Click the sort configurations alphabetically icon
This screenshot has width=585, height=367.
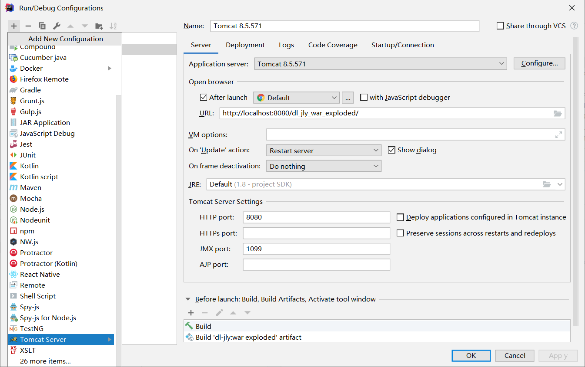pos(113,26)
